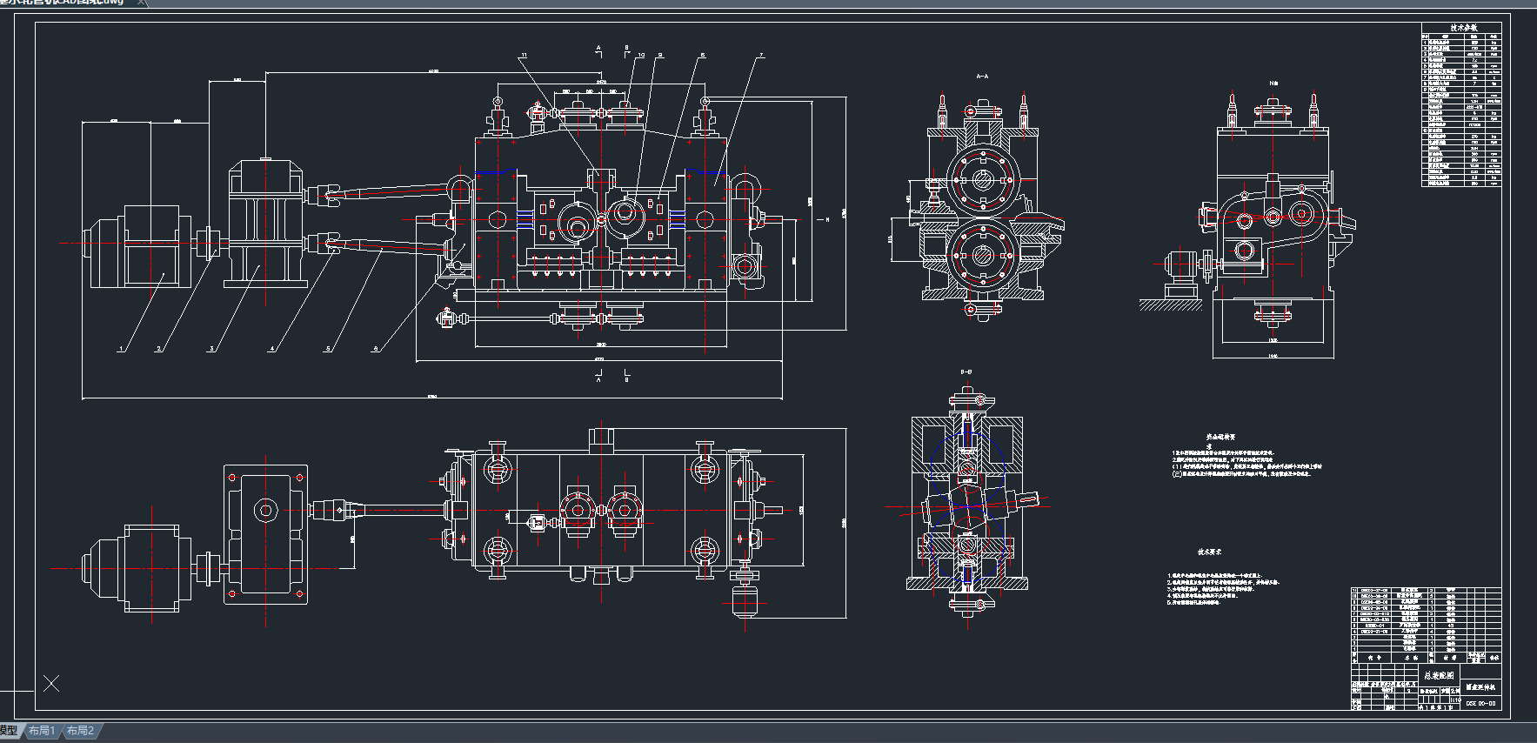Click the DSE 00-00 drawing number cell
This screenshot has width=1537, height=743.
tap(1480, 703)
